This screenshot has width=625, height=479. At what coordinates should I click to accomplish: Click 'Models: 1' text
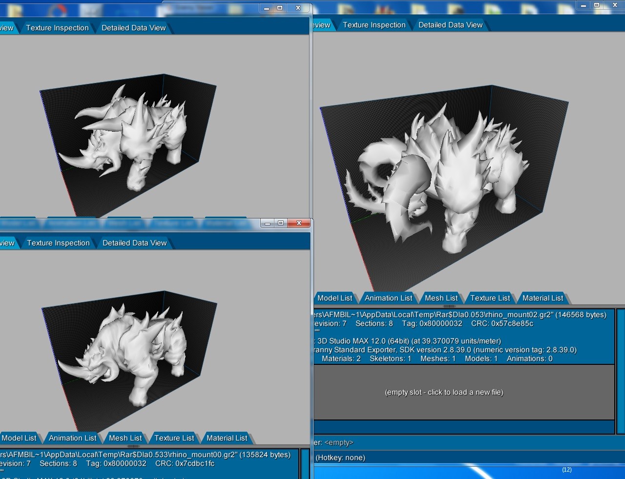point(481,359)
